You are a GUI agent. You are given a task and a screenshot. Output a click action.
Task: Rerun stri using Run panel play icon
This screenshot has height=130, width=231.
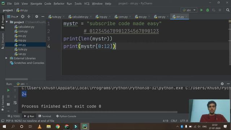pyautogui.click(x=8, y=90)
